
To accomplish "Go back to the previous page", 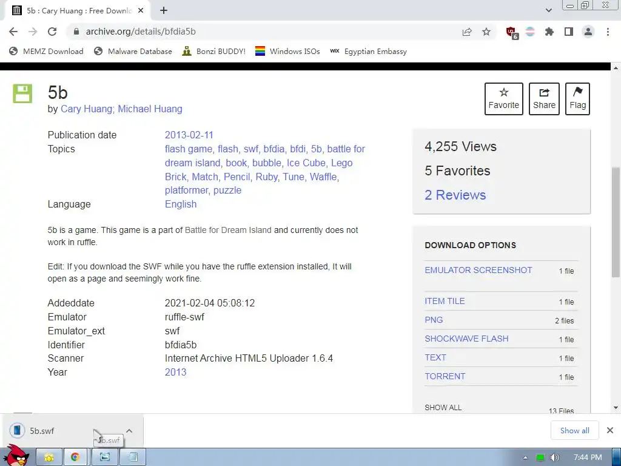I will (x=13, y=32).
